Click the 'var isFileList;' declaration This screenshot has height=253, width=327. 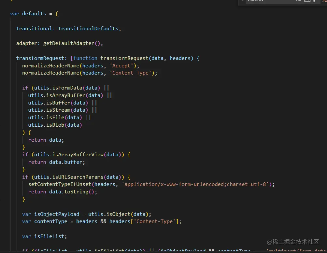pyautogui.click(x=44, y=236)
